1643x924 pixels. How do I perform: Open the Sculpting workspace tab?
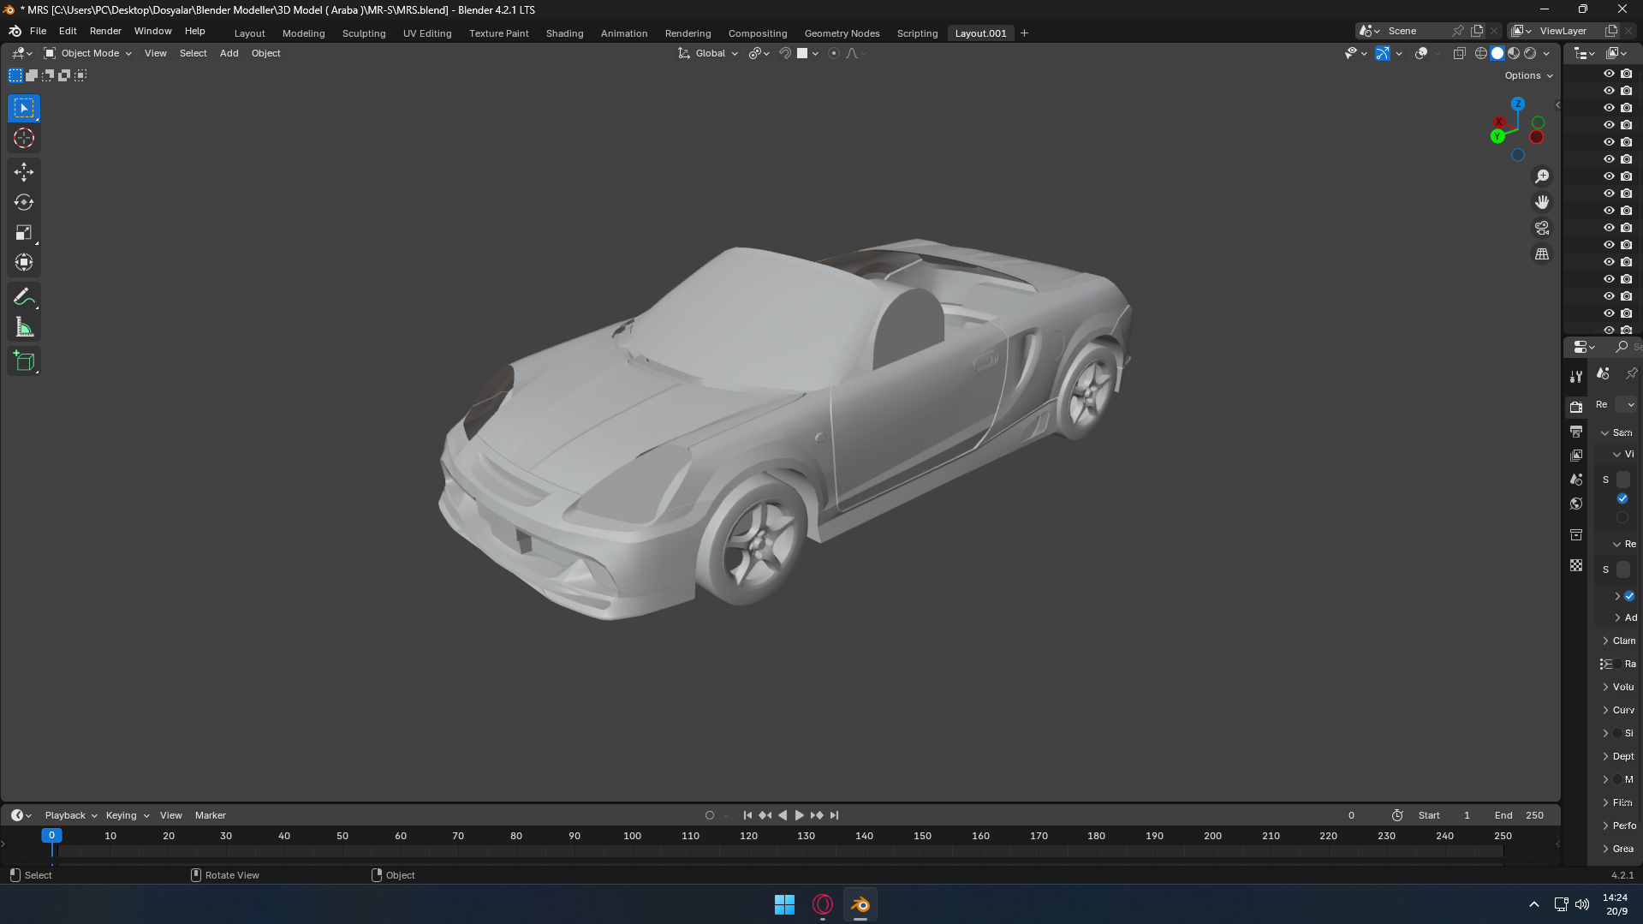point(364,33)
